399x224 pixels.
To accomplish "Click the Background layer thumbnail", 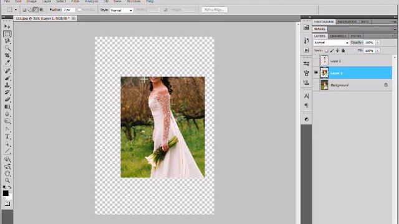I will click(324, 85).
